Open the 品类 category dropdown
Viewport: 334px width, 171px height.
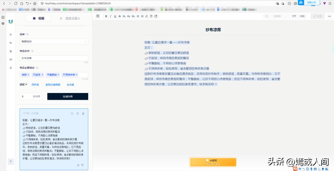(x=54, y=42)
